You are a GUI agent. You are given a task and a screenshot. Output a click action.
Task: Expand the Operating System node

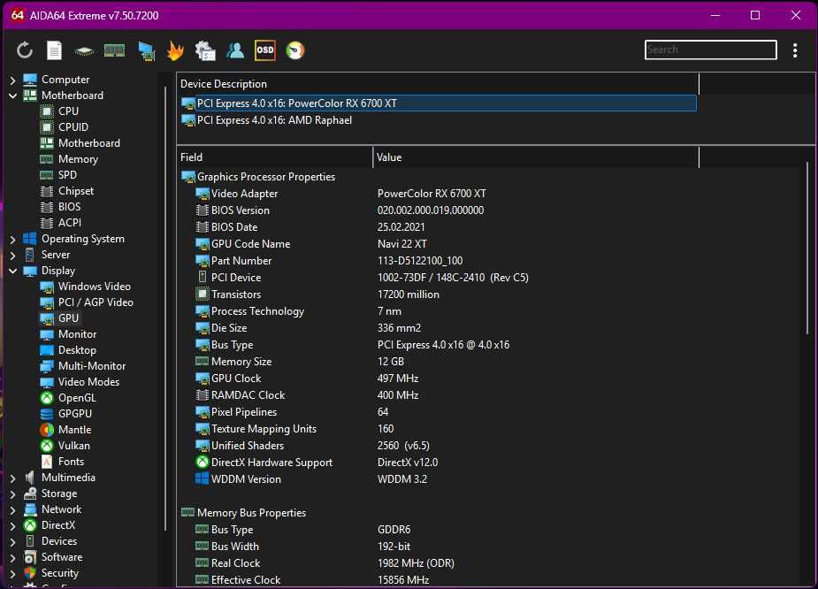(12, 239)
